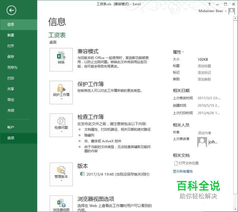Select 另存为 in the backstage menu
Image resolution: width=238 pixels, height=212 pixels.
click(19, 67)
